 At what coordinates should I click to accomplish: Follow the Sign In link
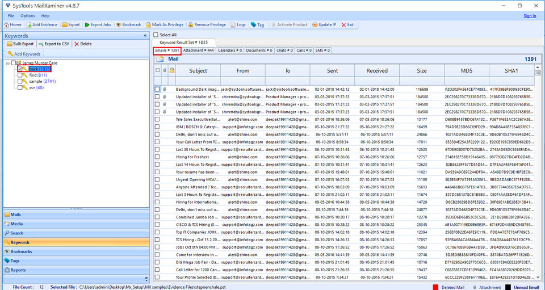pyautogui.click(x=529, y=15)
